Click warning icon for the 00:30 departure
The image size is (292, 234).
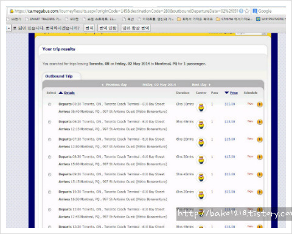click(260, 104)
